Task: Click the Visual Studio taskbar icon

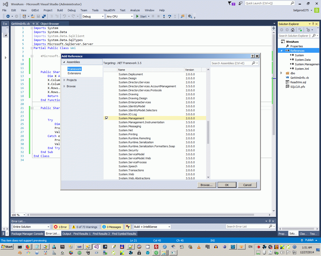Action: click(x=96, y=247)
